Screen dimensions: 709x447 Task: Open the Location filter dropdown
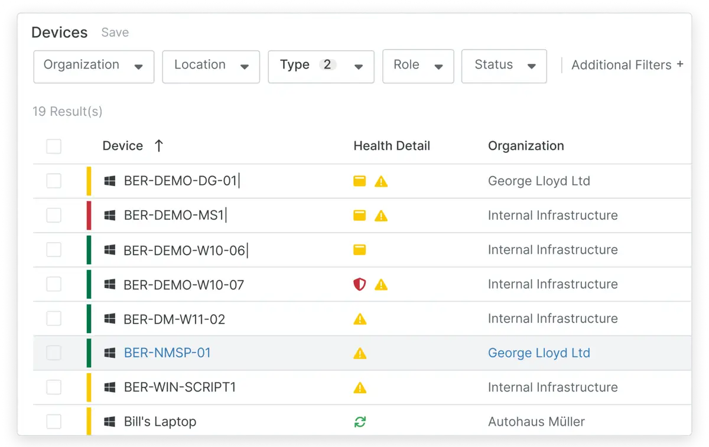point(211,66)
